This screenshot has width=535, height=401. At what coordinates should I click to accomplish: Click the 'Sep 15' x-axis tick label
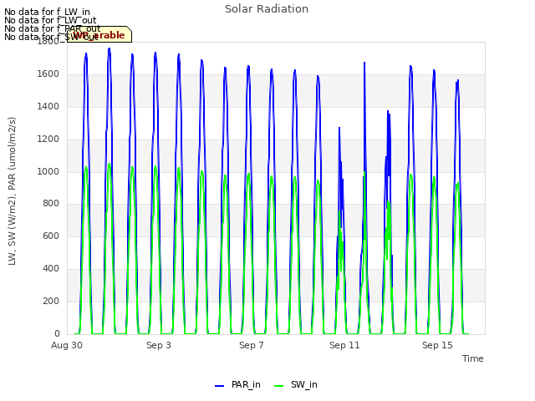point(437,345)
